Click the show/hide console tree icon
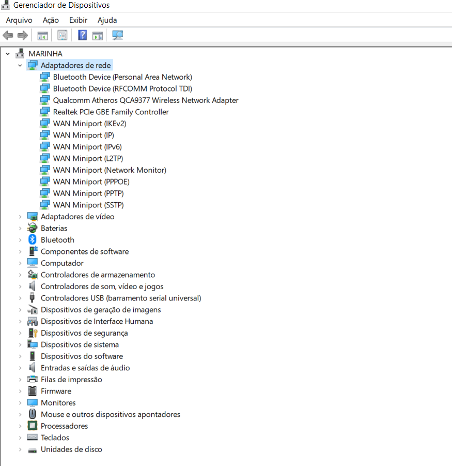This screenshot has width=452, height=466. 43,36
